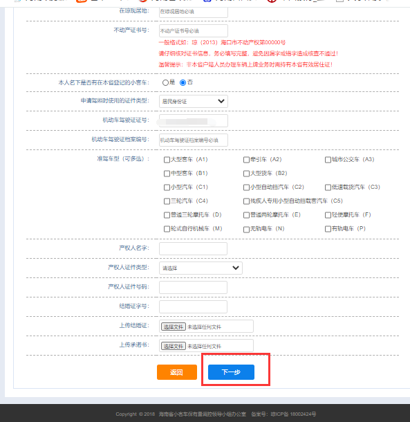The height and width of the screenshot is (422, 410).
Task: Click the 产权人证件号码 input field
Action: coord(193,287)
